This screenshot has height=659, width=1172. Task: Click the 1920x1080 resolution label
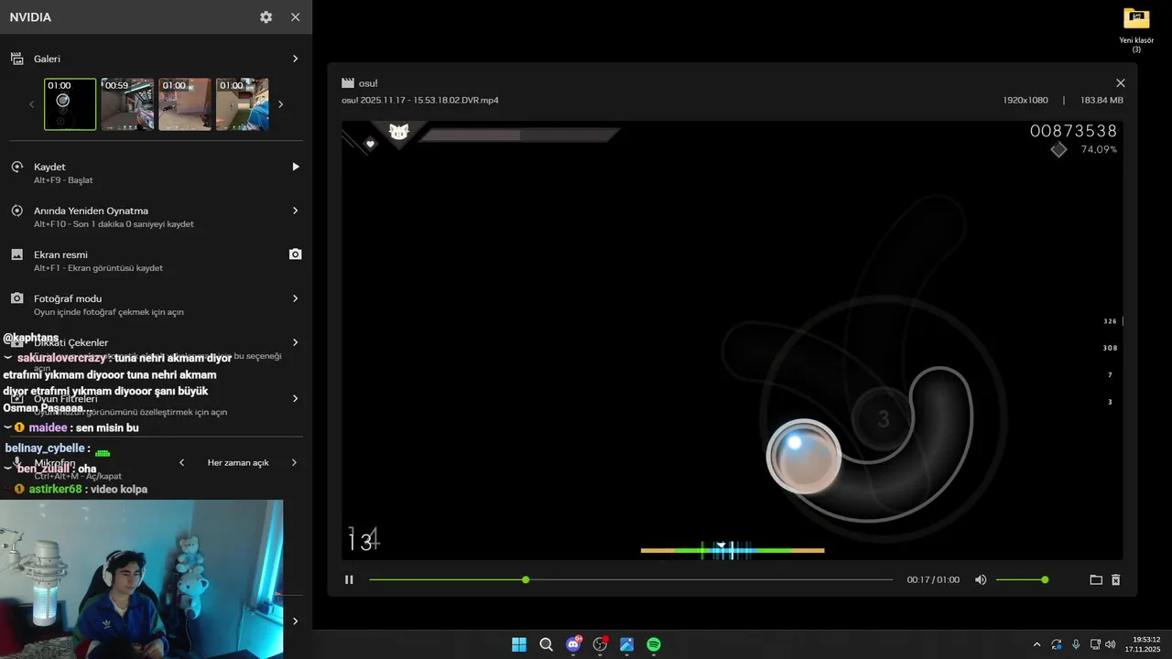coord(1025,100)
